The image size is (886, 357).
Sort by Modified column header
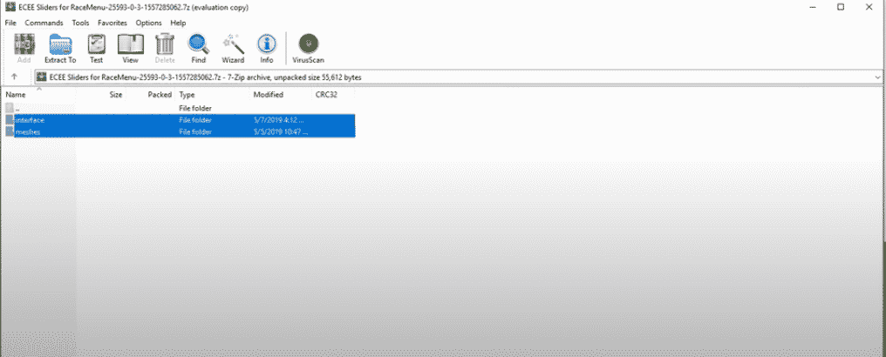[x=268, y=94]
